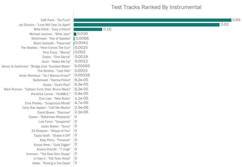Select the Queen "Bohemian Rhapsody" label

50,117
